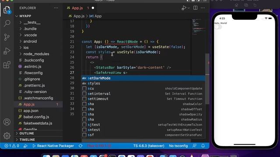Open the app.json file

31,111
